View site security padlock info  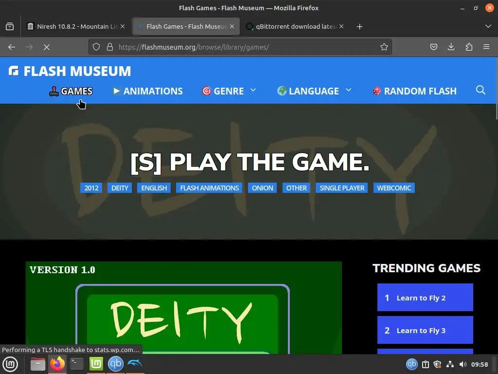110,47
